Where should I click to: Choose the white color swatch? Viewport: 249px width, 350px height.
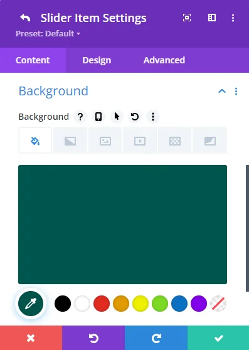82,304
